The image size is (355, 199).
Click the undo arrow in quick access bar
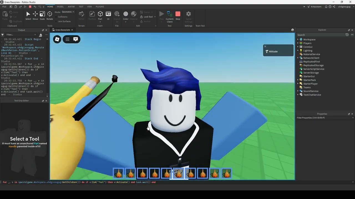tap(35, 7)
